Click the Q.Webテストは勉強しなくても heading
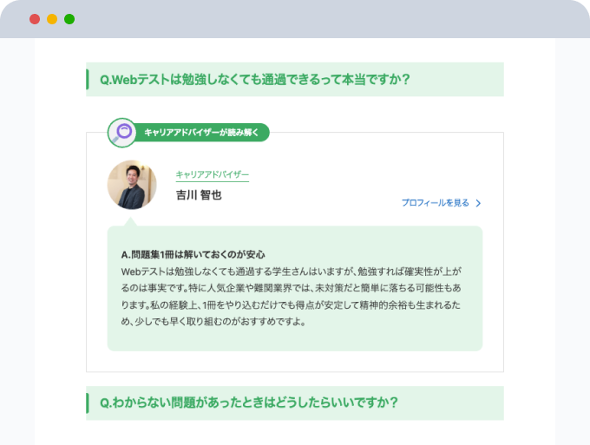 (254, 80)
